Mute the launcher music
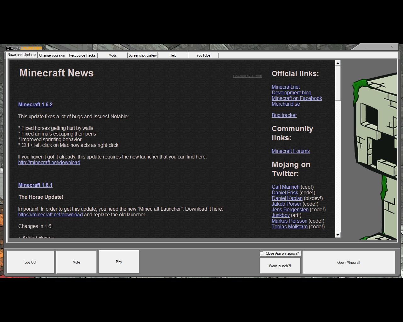The height and width of the screenshot is (322, 403). [x=76, y=262]
